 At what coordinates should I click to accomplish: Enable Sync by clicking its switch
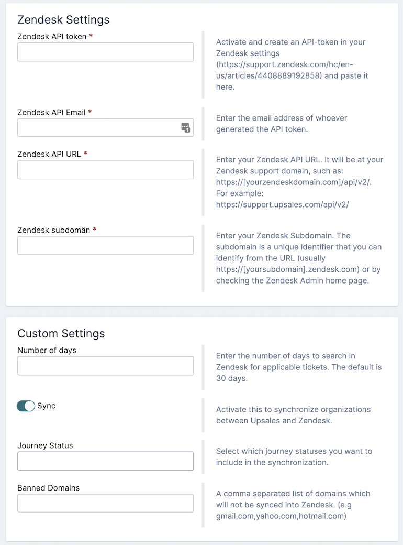(x=25, y=406)
